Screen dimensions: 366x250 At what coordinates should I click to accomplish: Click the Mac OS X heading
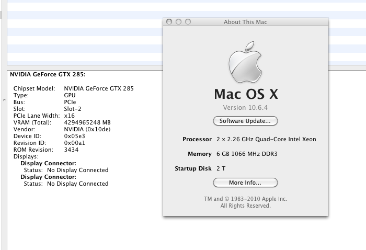(246, 94)
